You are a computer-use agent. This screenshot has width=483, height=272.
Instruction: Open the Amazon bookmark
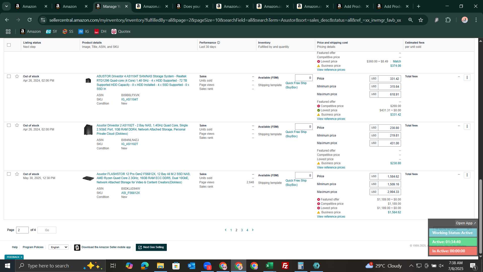pos(31,31)
